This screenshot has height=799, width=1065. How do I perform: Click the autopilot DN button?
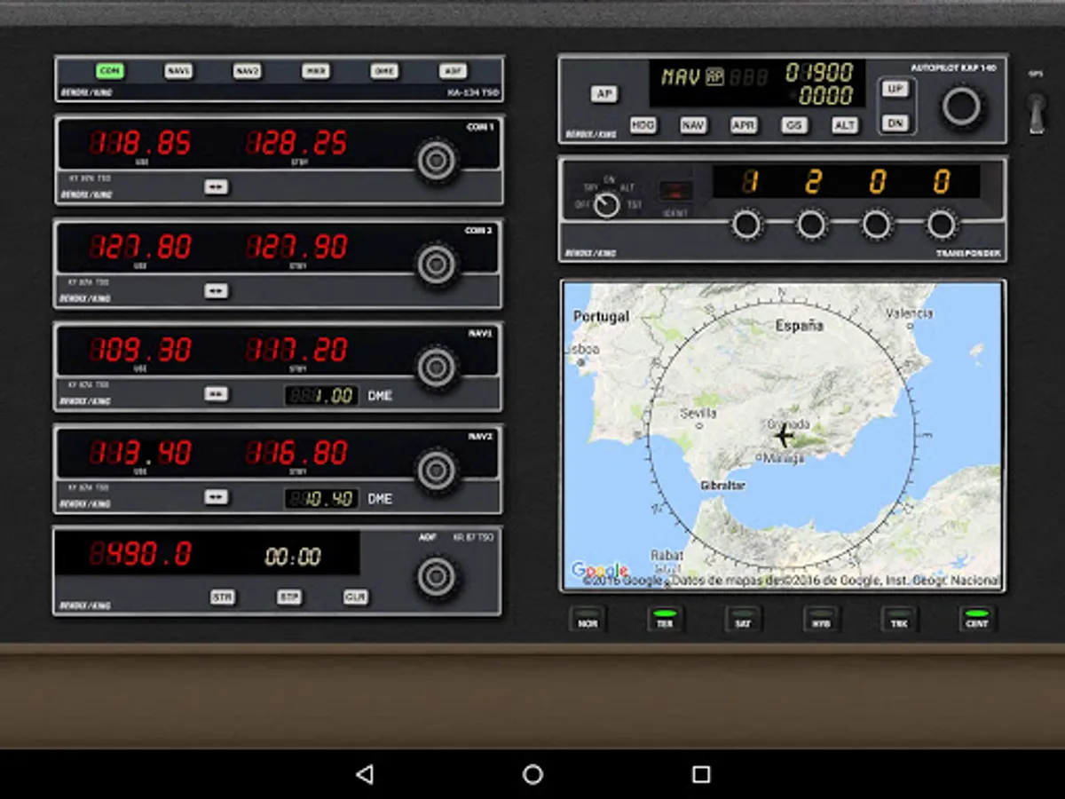coord(895,123)
